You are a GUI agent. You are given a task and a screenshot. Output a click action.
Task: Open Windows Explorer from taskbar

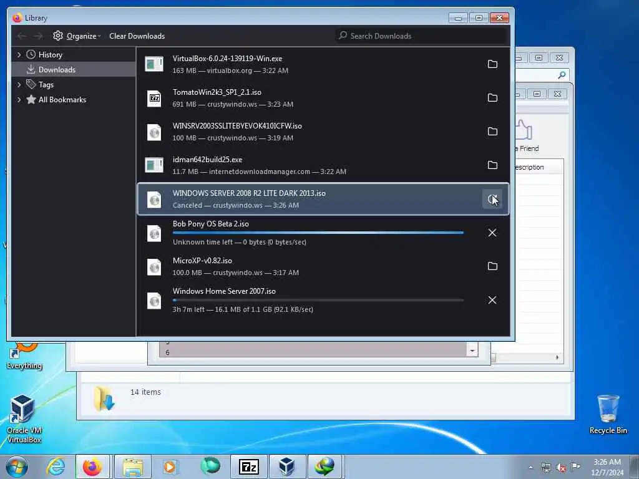133,467
